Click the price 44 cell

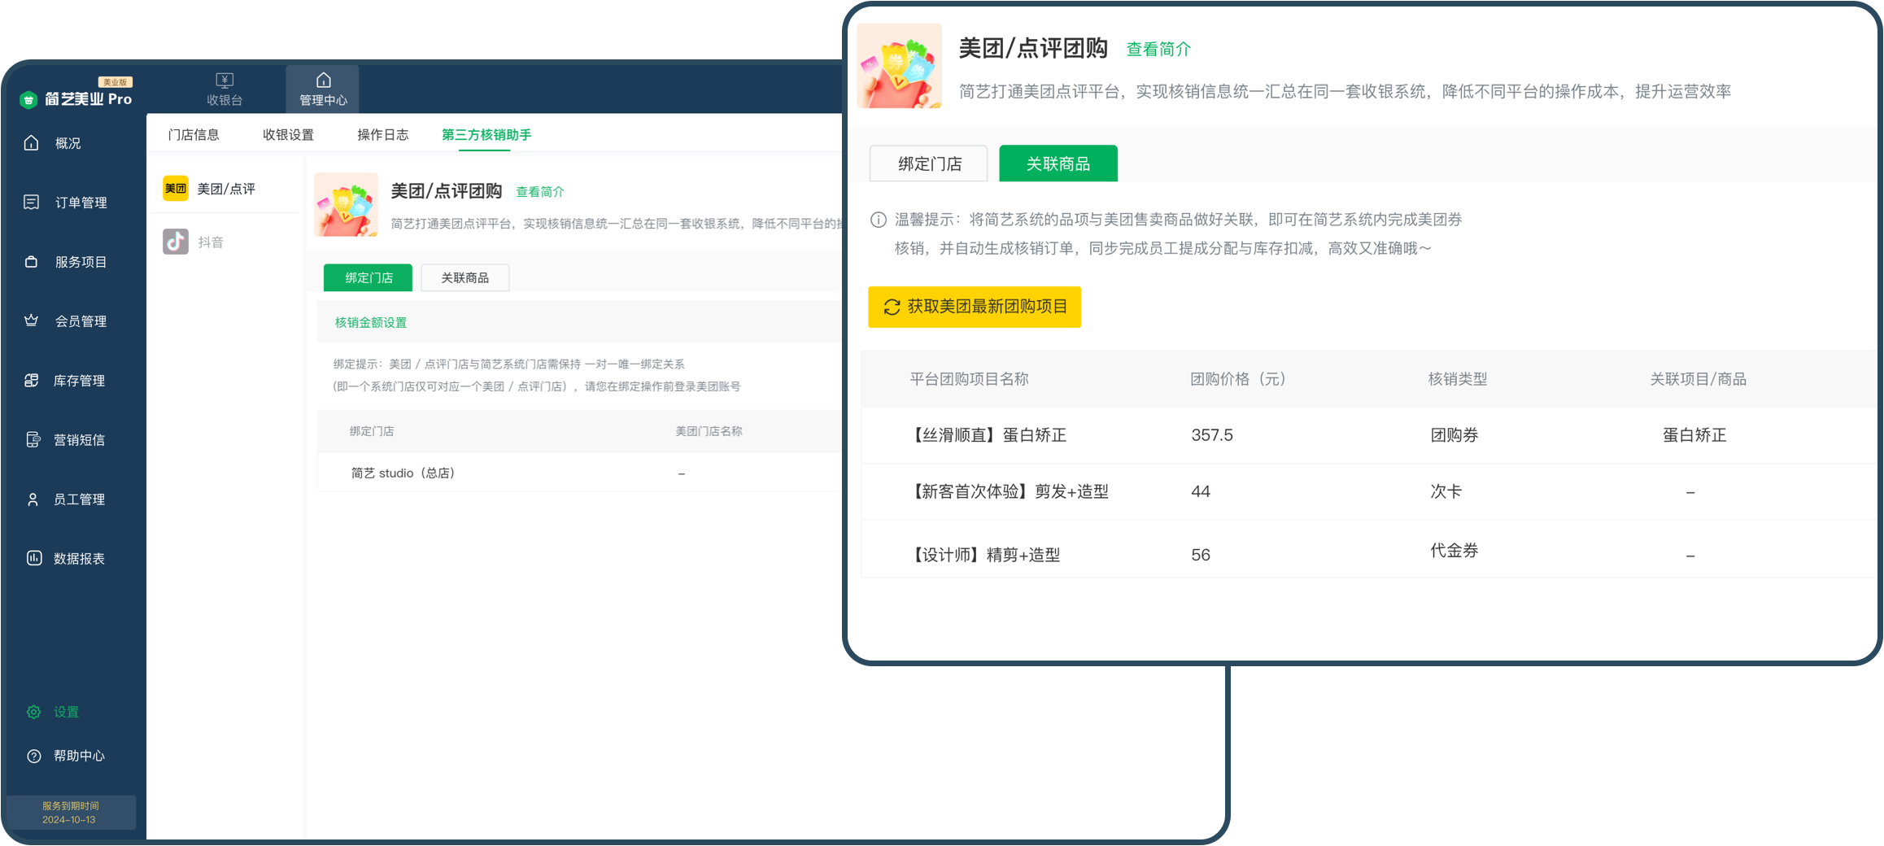point(1201,491)
